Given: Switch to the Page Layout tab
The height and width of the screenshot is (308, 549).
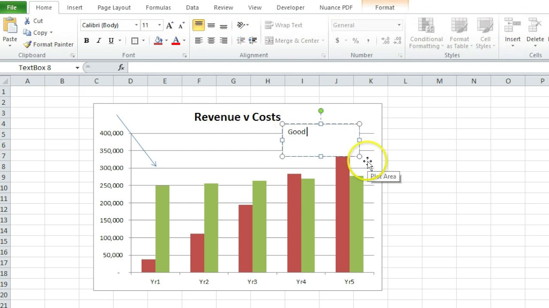Looking at the screenshot, I should tap(114, 8).
